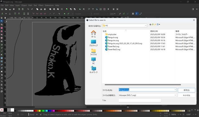Viewport: 199px width, 117px height.
Task: Open the Desktop location in the dialog sidebar
Action: click(x=93, y=43)
